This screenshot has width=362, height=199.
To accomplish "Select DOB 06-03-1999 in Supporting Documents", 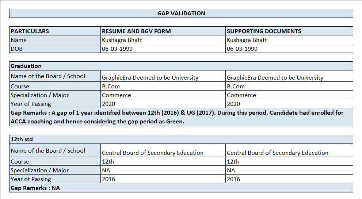I will [289, 49].
